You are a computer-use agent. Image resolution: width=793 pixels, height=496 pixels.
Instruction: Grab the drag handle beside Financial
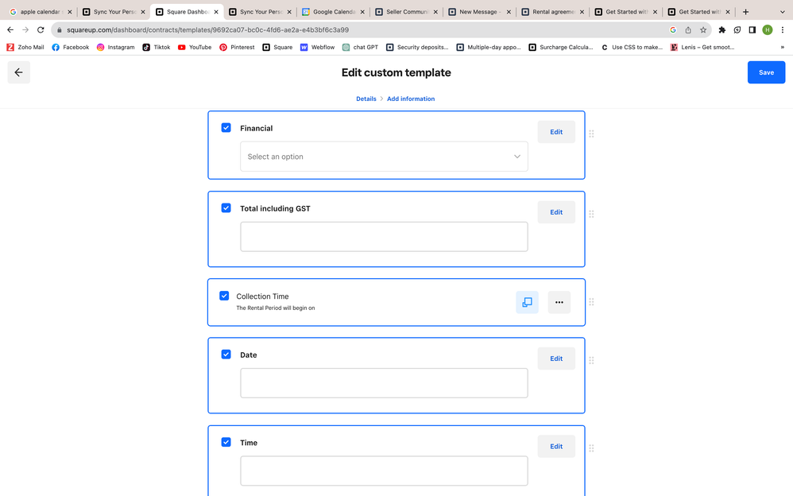(x=591, y=134)
